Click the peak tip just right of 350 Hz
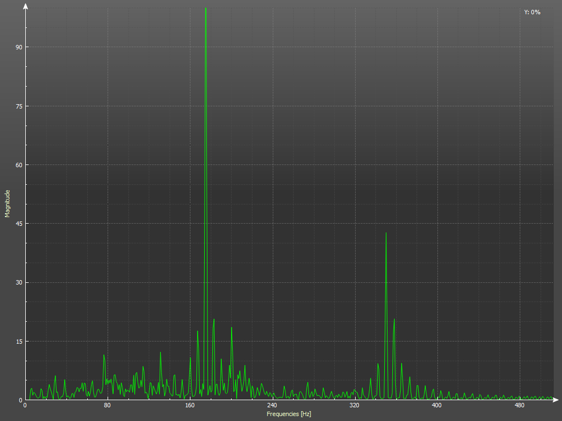Screen dimensions: 562x421 (394, 319)
